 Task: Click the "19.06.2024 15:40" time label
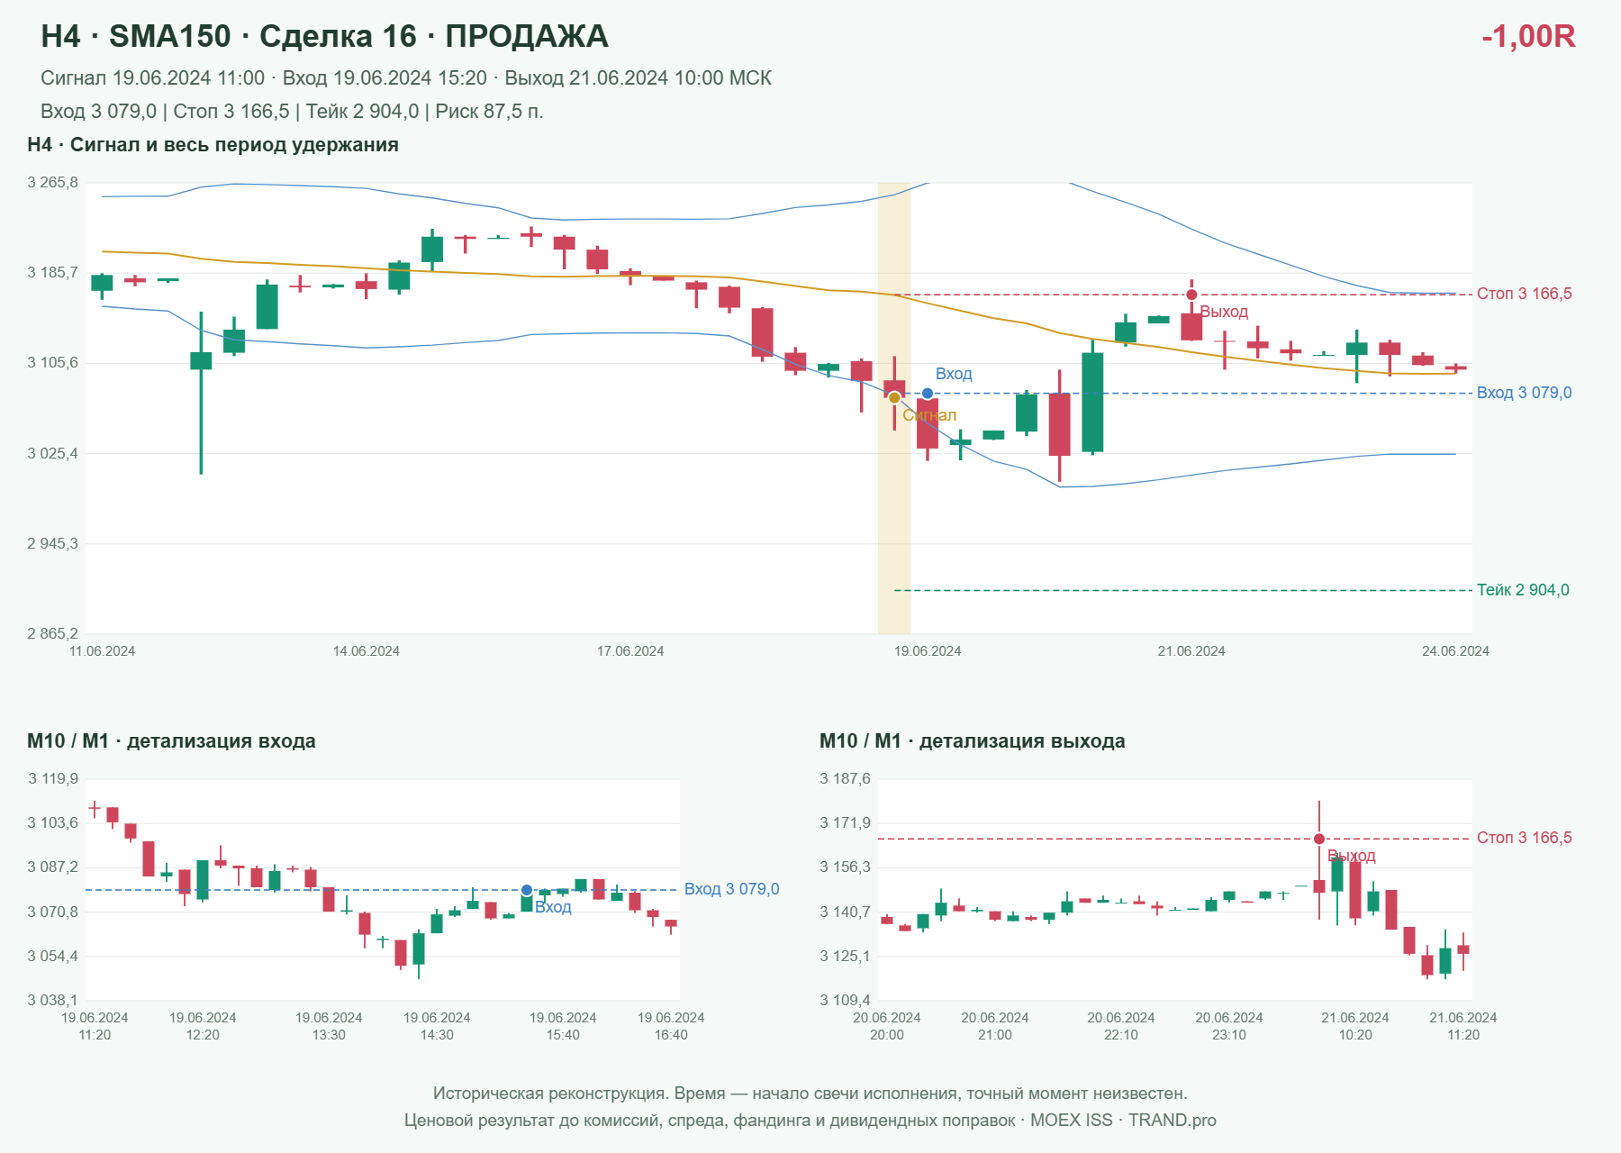click(x=563, y=1026)
